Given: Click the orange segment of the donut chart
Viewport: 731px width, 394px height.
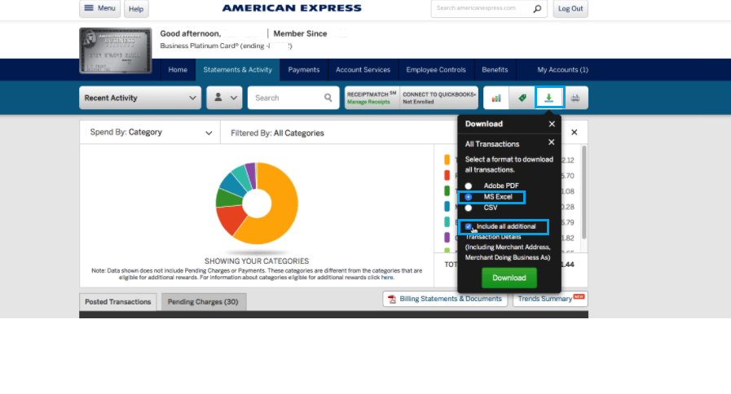Looking at the screenshot, I should [282, 205].
